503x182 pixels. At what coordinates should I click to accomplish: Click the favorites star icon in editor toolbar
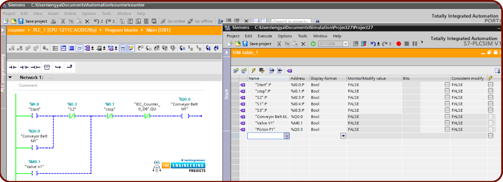[x=131, y=48]
